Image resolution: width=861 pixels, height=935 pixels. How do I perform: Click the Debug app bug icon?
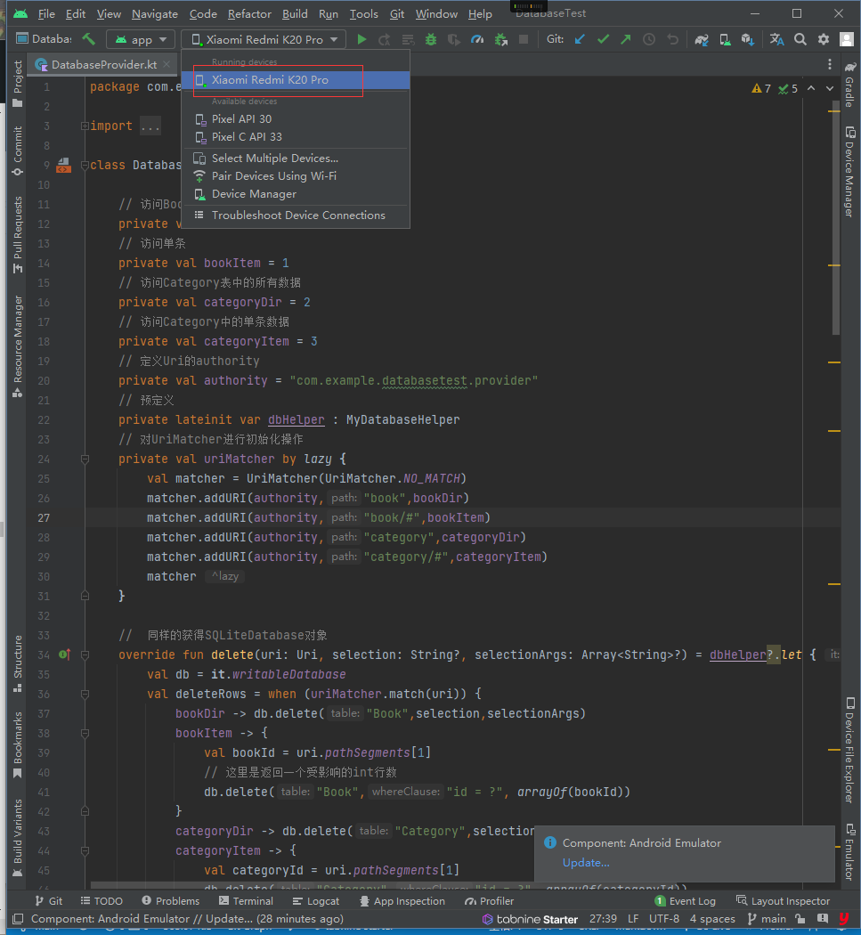point(431,39)
